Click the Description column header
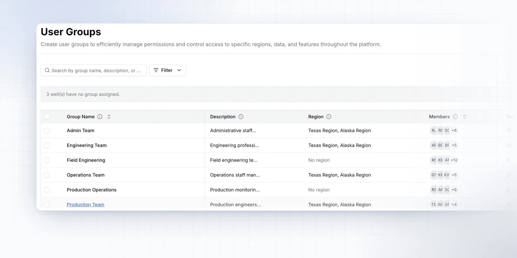The height and width of the screenshot is (258, 517). click(223, 117)
